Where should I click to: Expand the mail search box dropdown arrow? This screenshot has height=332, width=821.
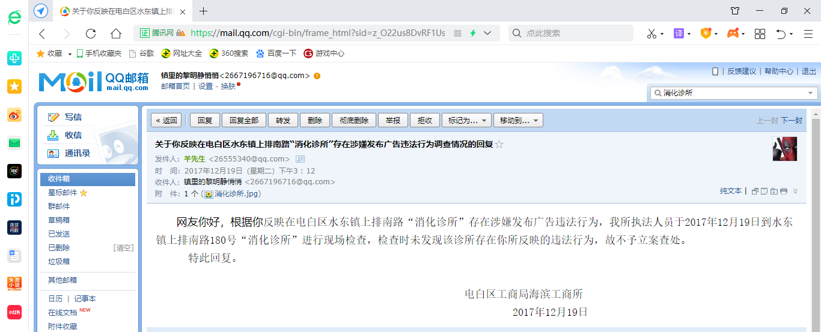click(x=811, y=93)
